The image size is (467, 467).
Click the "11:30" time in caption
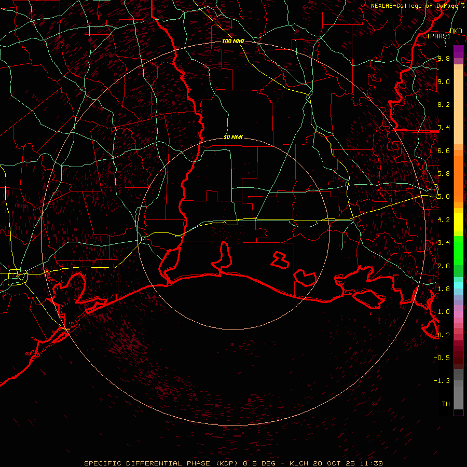coord(371,463)
